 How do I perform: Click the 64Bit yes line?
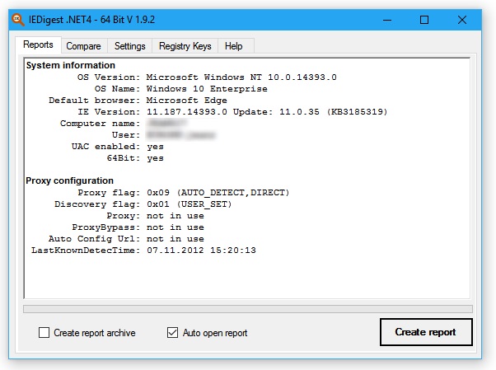[135, 158]
